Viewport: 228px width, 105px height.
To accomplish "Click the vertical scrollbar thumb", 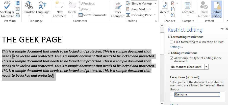I will [162, 43].
